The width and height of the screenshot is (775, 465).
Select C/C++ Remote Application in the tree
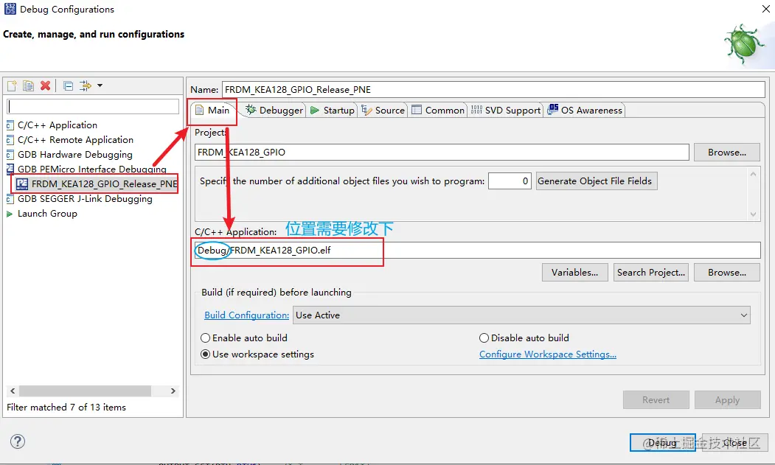pyautogui.click(x=76, y=140)
